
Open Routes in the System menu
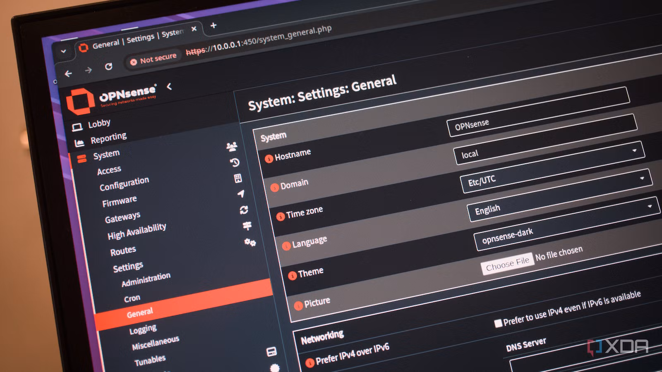(123, 251)
